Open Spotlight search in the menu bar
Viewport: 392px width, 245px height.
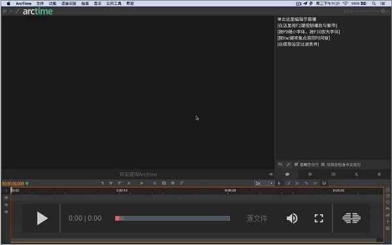click(x=374, y=3)
